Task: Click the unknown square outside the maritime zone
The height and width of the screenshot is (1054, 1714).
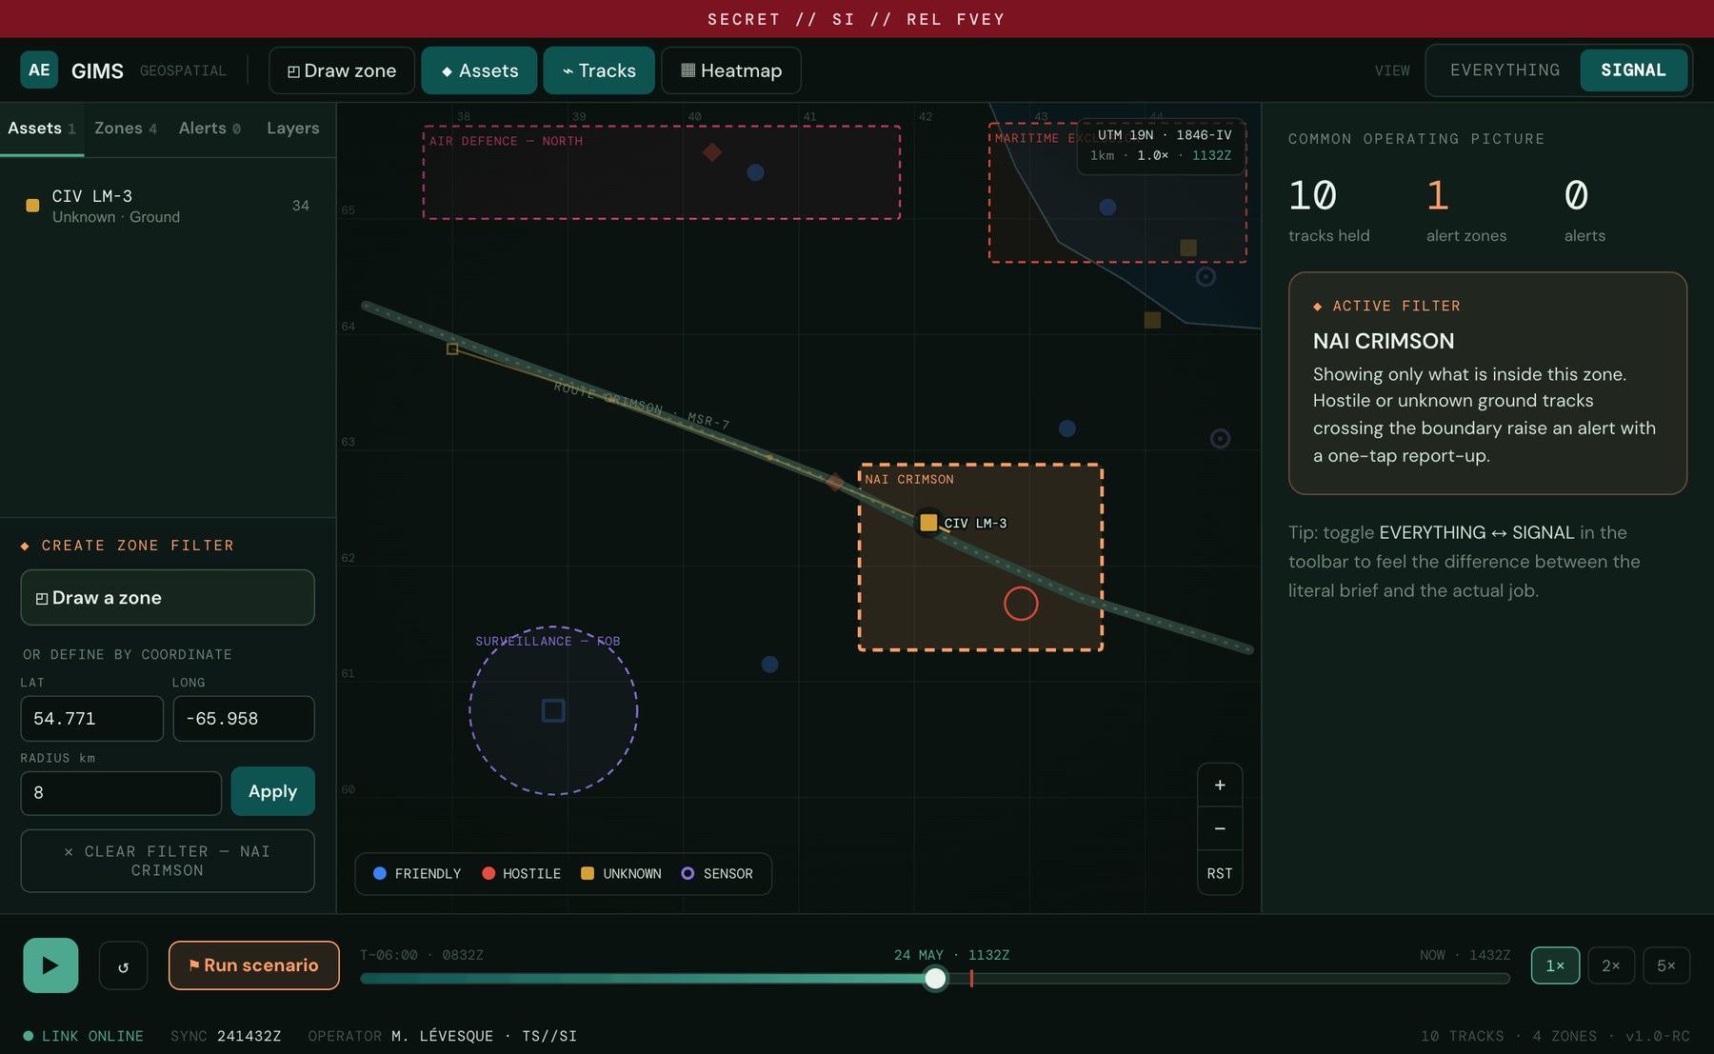Action: pos(1152,320)
